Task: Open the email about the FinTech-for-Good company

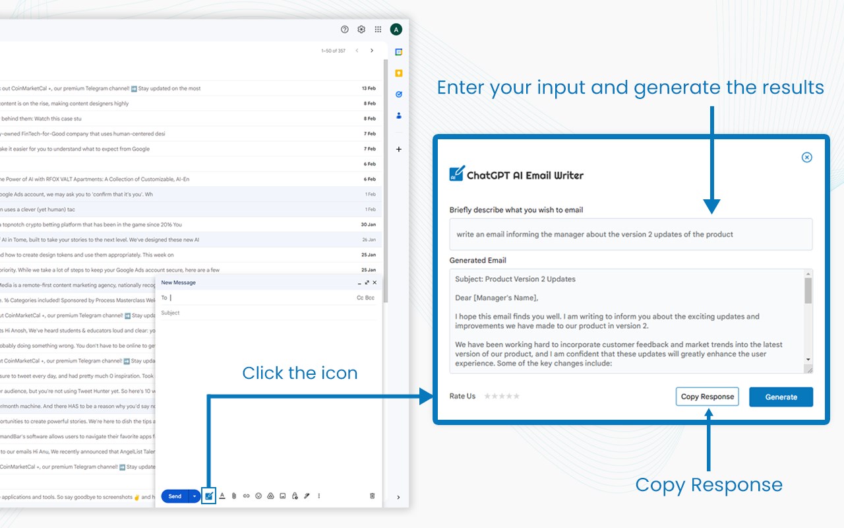Action: 190,134
